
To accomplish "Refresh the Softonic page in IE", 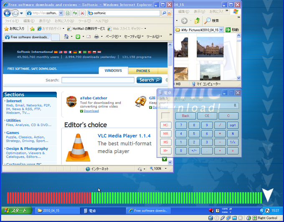I will click(75, 13).
